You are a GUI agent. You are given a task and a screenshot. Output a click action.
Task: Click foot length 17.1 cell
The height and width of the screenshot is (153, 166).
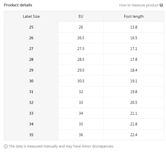134,49
